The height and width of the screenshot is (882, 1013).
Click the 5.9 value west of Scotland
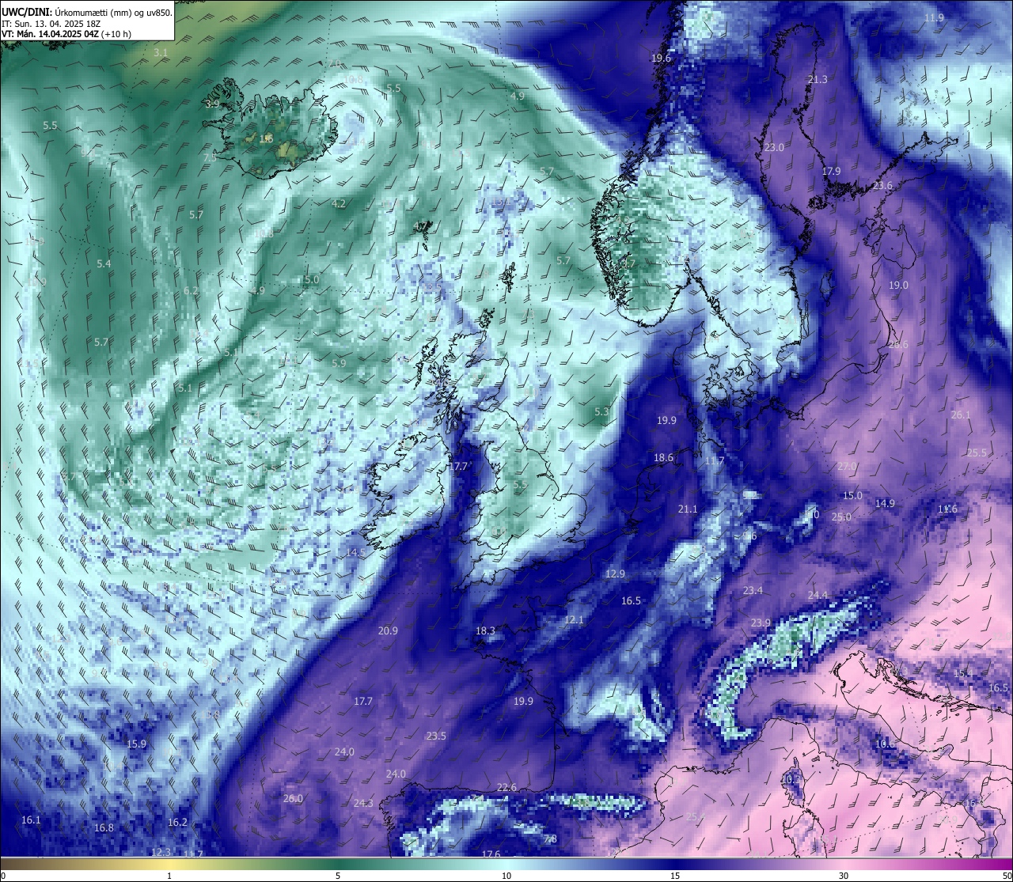point(339,363)
